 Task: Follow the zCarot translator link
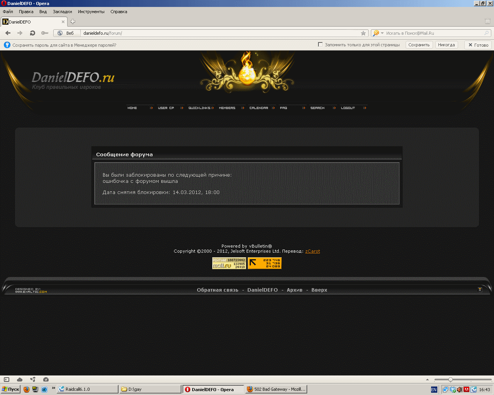(x=313, y=251)
